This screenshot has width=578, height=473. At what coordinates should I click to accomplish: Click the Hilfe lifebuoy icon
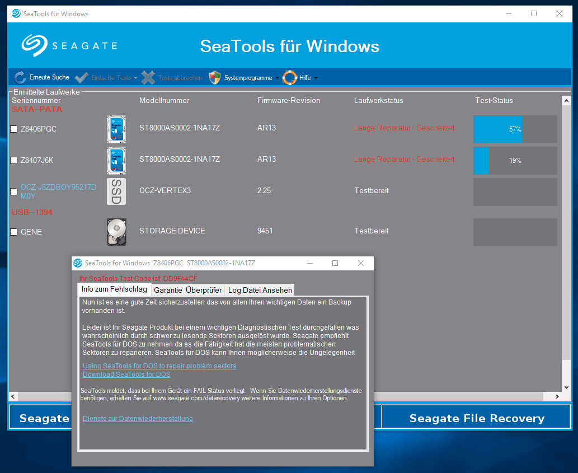(x=290, y=77)
